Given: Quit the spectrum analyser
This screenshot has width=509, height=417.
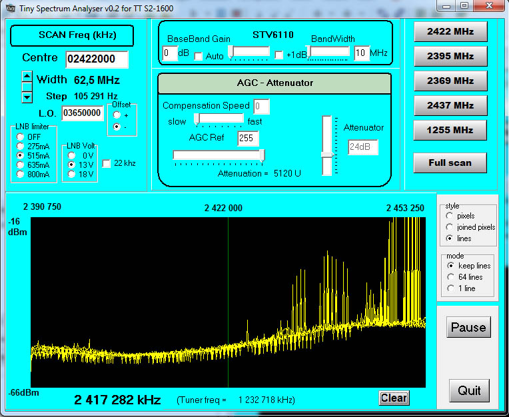Looking at the screenshot, I should pos(469,391).
